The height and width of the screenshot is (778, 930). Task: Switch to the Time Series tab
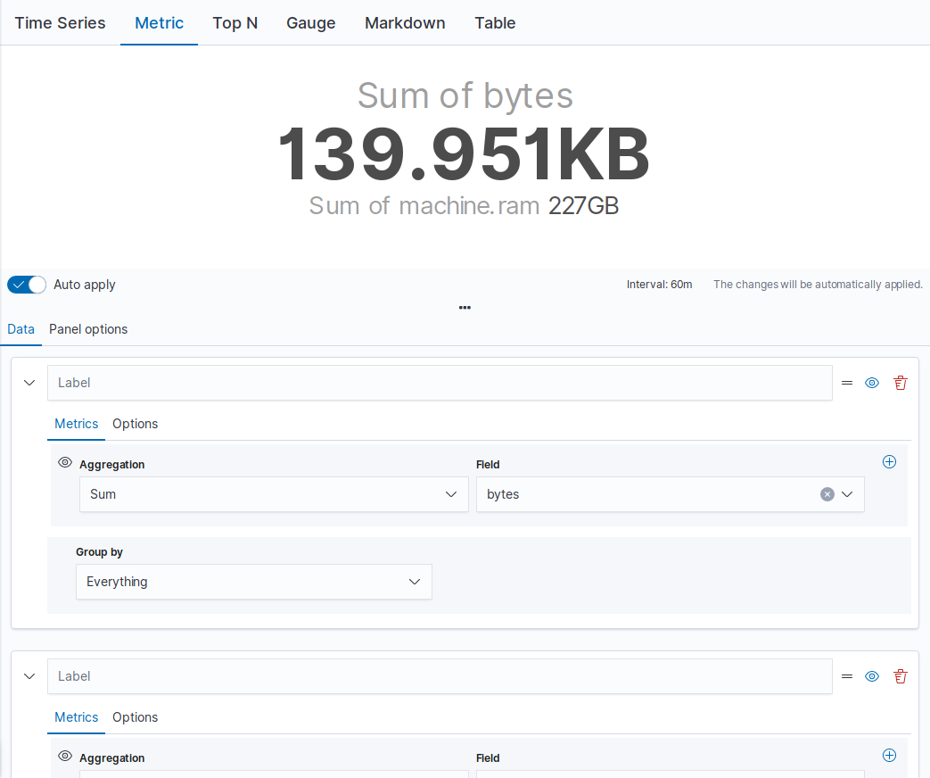coord(60,23)
